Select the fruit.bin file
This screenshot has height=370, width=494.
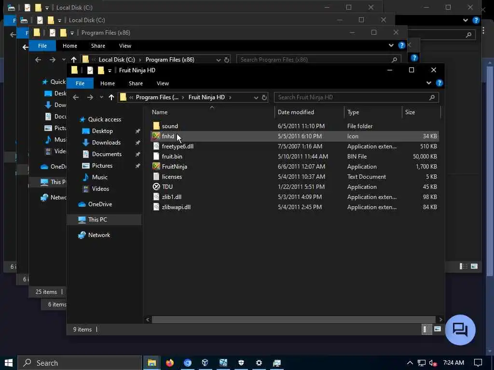point(172,157)
